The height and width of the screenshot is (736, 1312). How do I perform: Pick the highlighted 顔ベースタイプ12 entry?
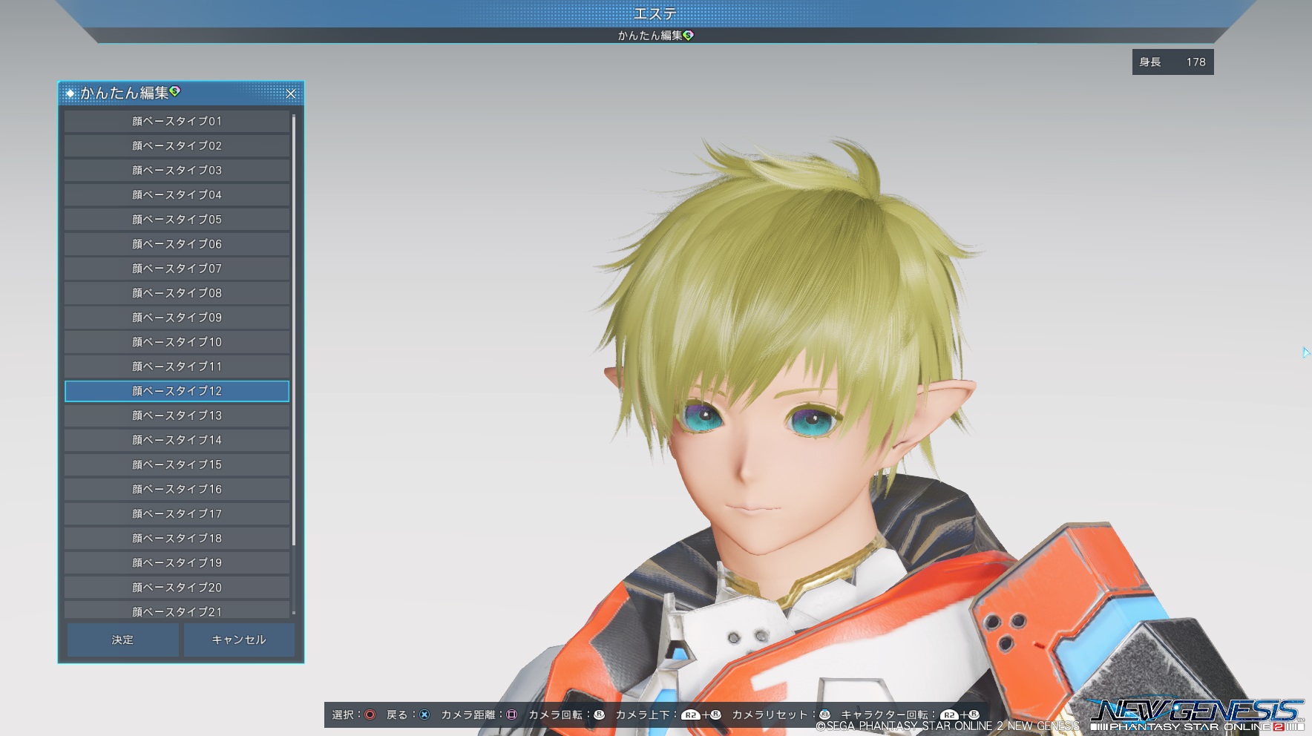[x=177, y=391]
